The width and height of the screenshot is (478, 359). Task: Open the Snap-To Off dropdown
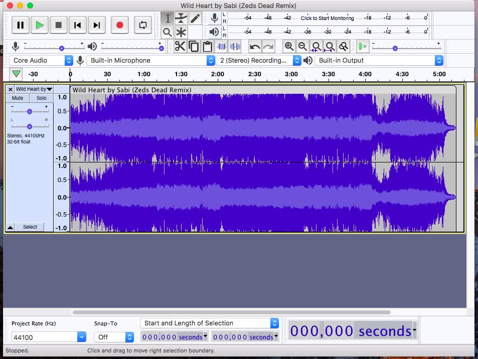point(114,337)
